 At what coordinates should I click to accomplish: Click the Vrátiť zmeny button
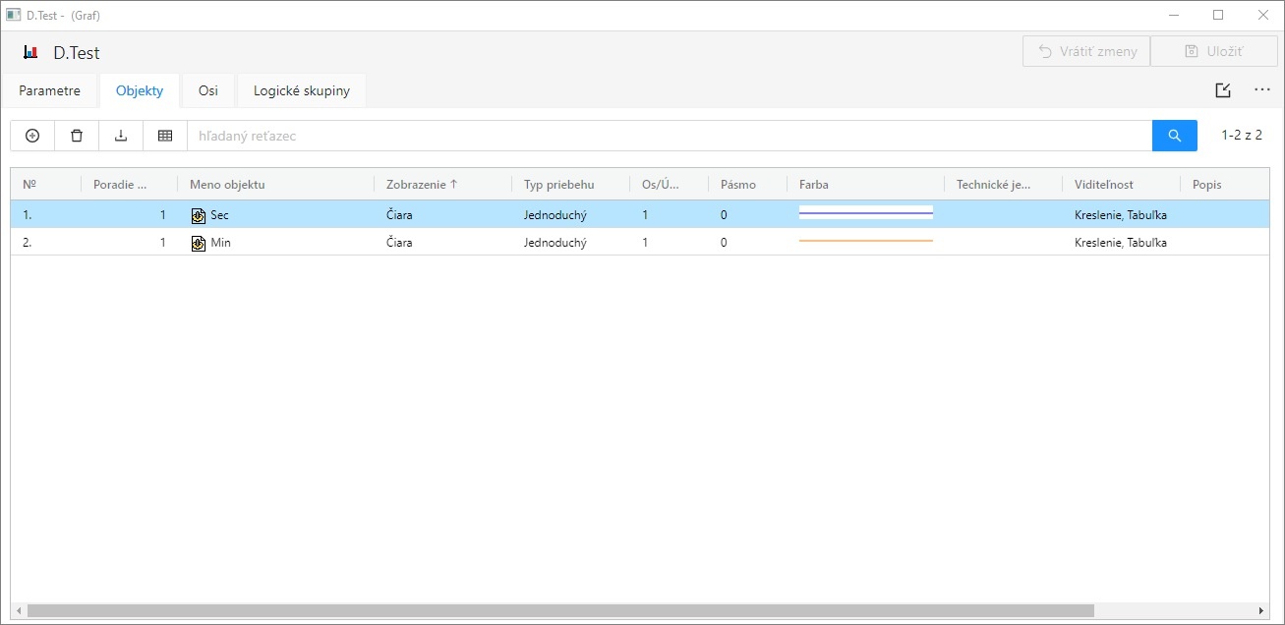coord(1085,51)
